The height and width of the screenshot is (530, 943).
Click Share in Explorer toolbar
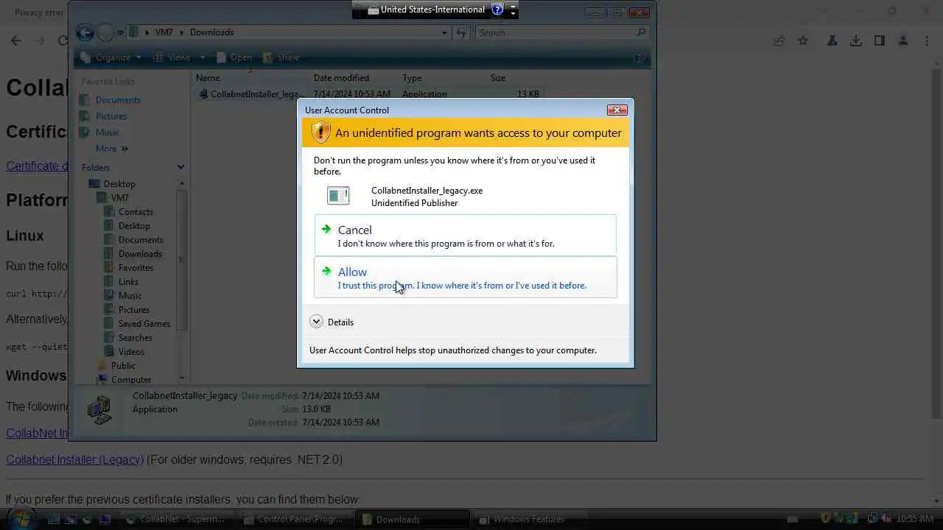281,57
